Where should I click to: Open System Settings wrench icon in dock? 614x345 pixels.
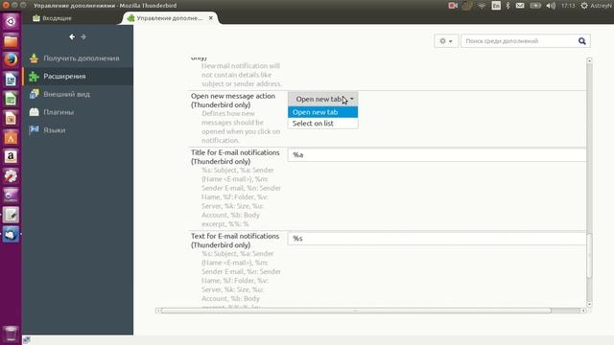coord(11,176)
